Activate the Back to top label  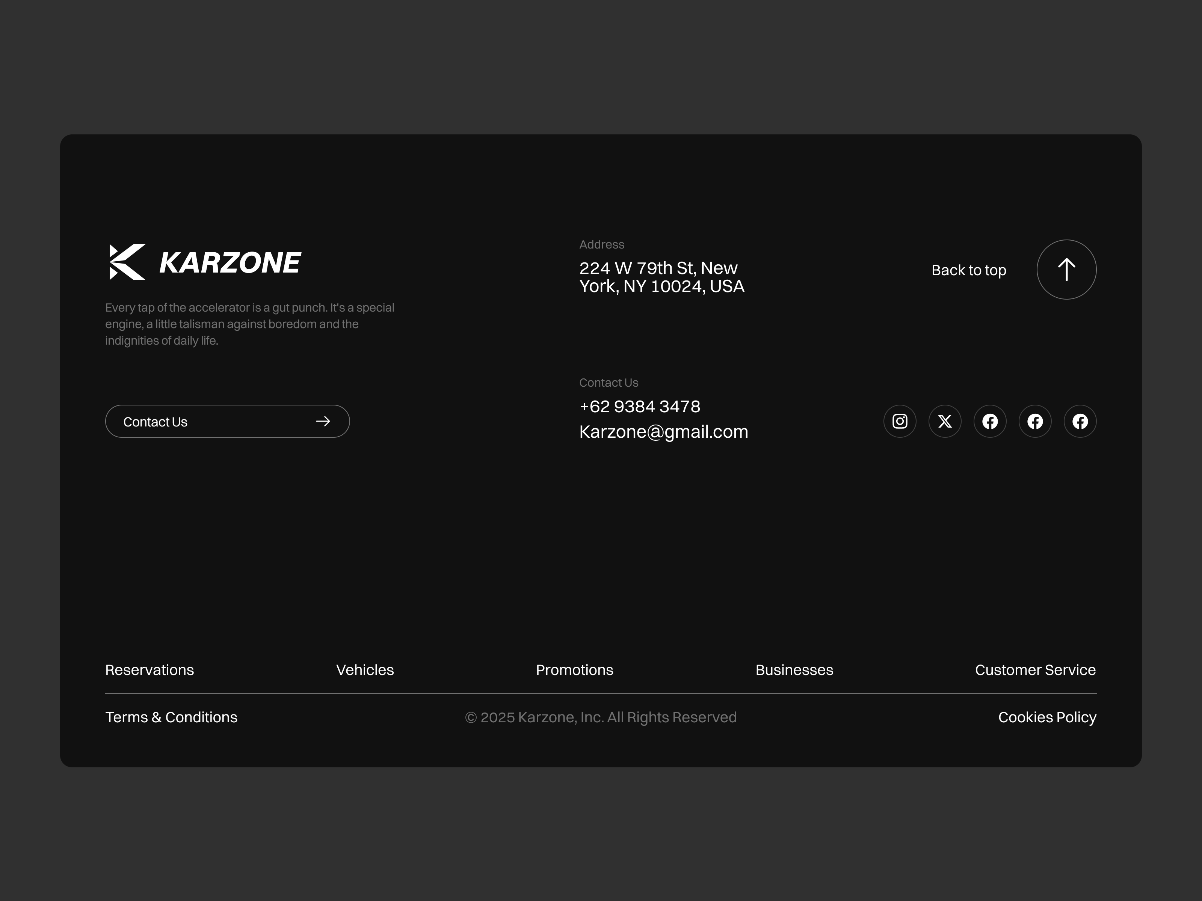[968, 270]
